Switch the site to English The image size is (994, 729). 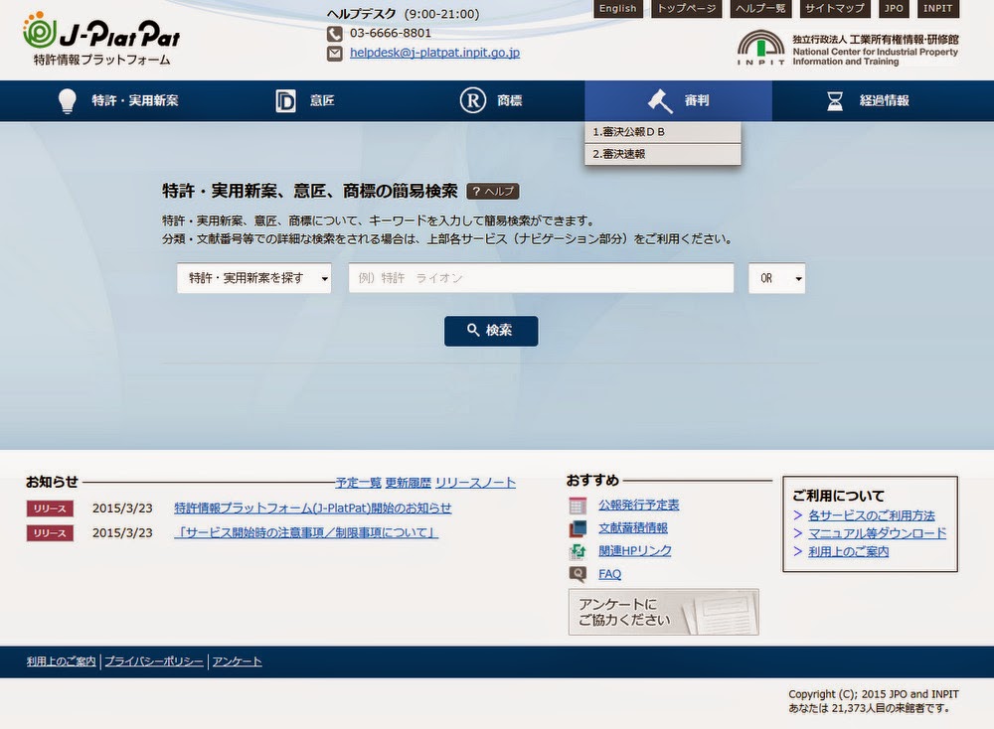point(618,8)
